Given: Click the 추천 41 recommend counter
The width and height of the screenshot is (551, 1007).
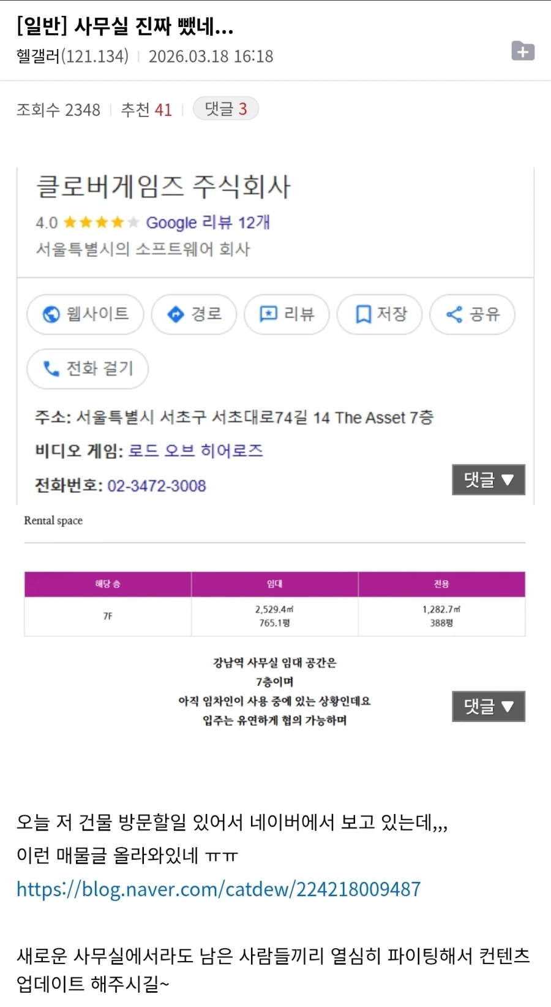Looking at the screenshot, I should (x=147, y=109).
